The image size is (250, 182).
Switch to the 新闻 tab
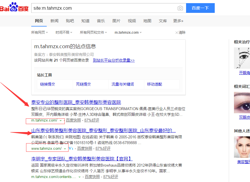(x=54, y=21)
